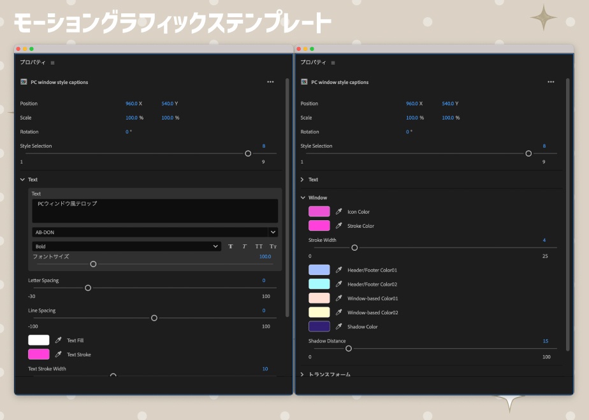Click the second Scale 100.0 value in the right panel
The width and height of the screenshot is (589, 420).
point(447,118)
